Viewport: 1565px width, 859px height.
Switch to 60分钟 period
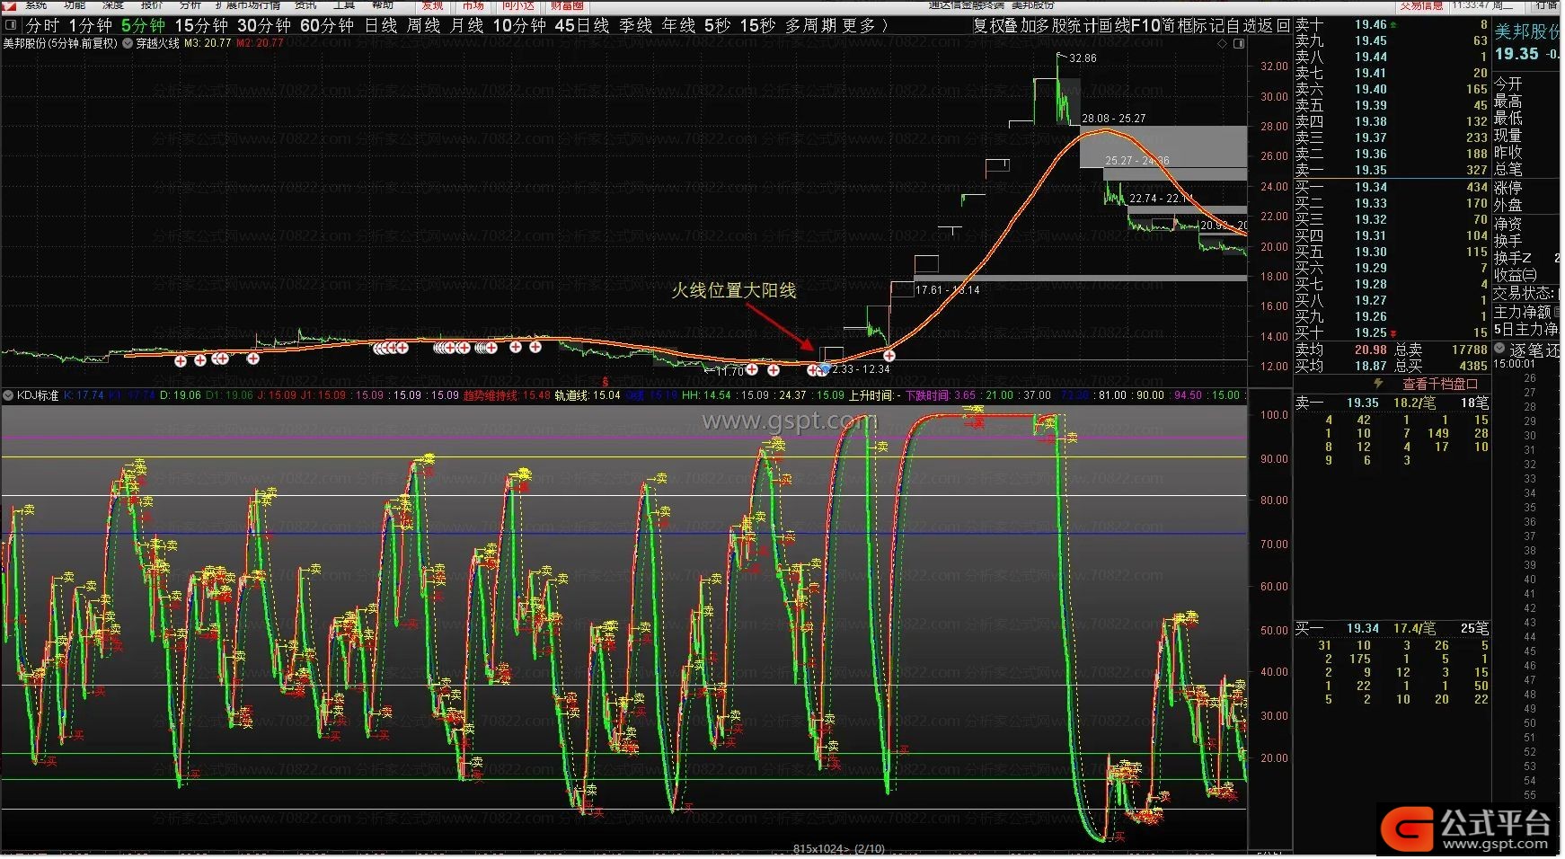327,25
